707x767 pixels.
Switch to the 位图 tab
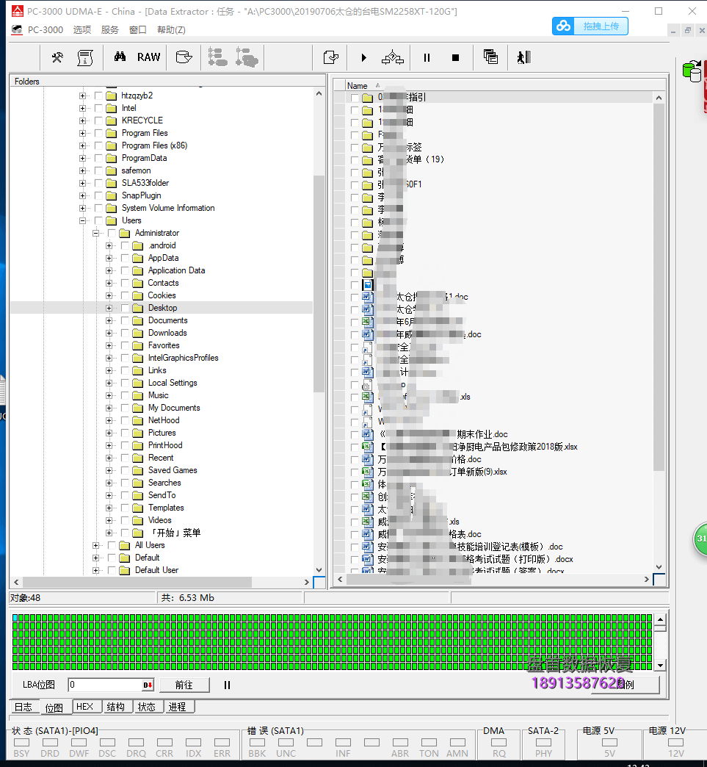pyautogui.click(x=54, y=707)
